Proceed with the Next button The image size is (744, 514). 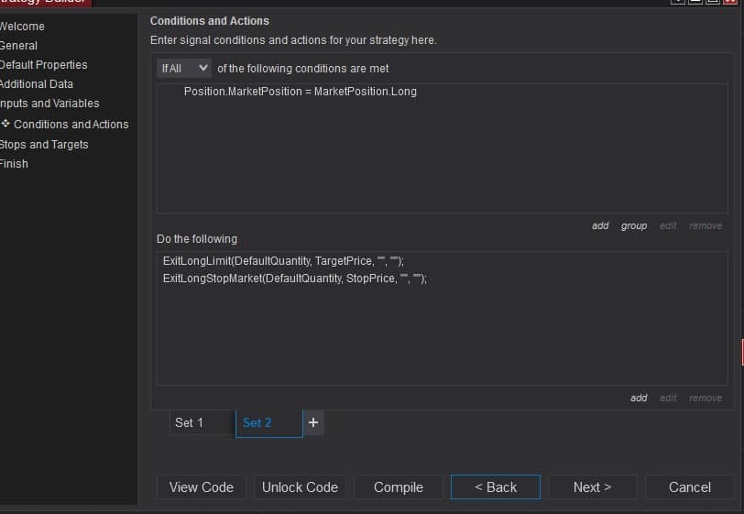coord(592,487)
